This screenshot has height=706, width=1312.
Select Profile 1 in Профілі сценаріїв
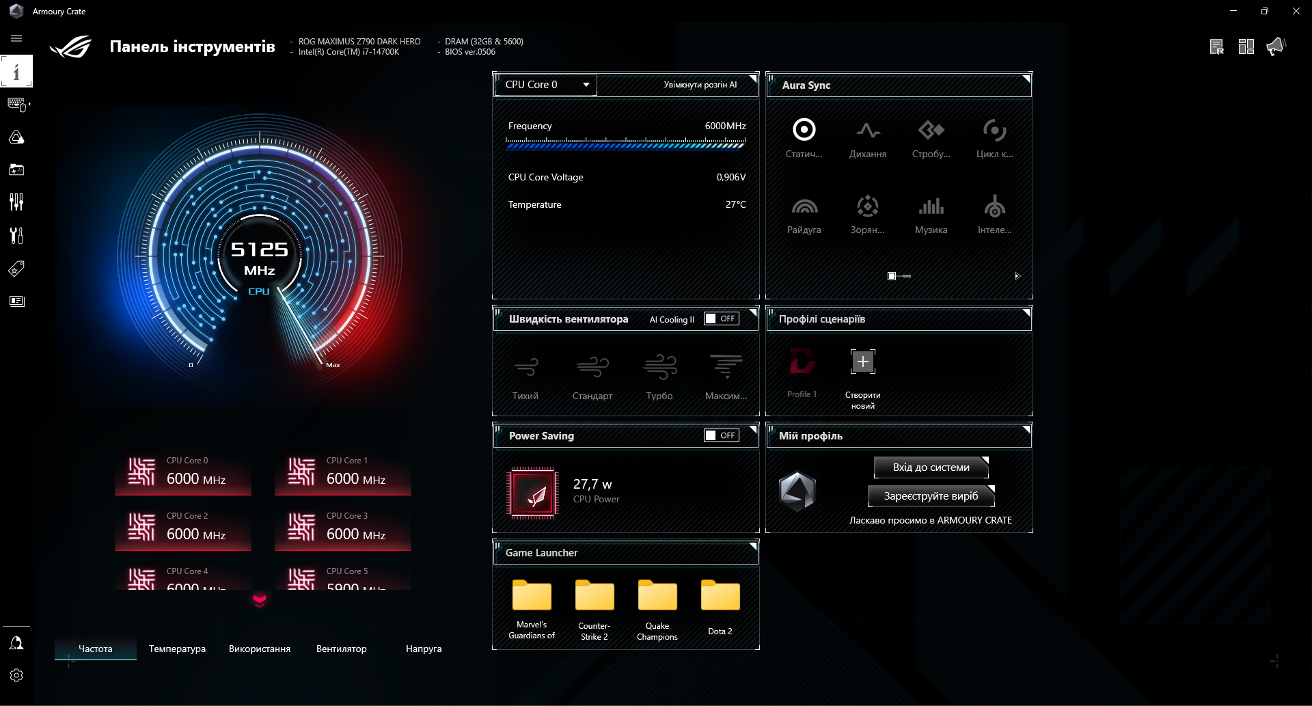[801, 372]
